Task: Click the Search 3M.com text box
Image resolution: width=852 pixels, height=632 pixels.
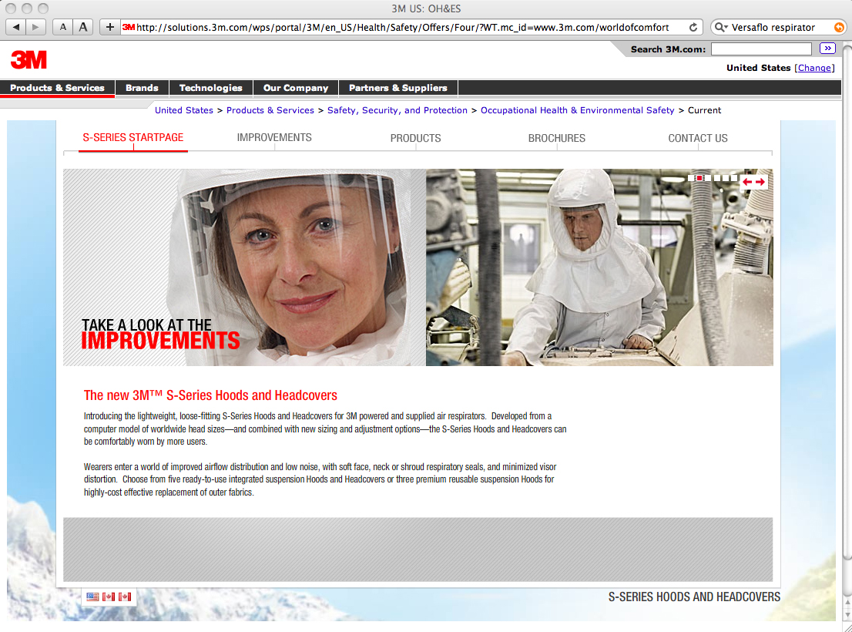Action: (x=761, y=49)
